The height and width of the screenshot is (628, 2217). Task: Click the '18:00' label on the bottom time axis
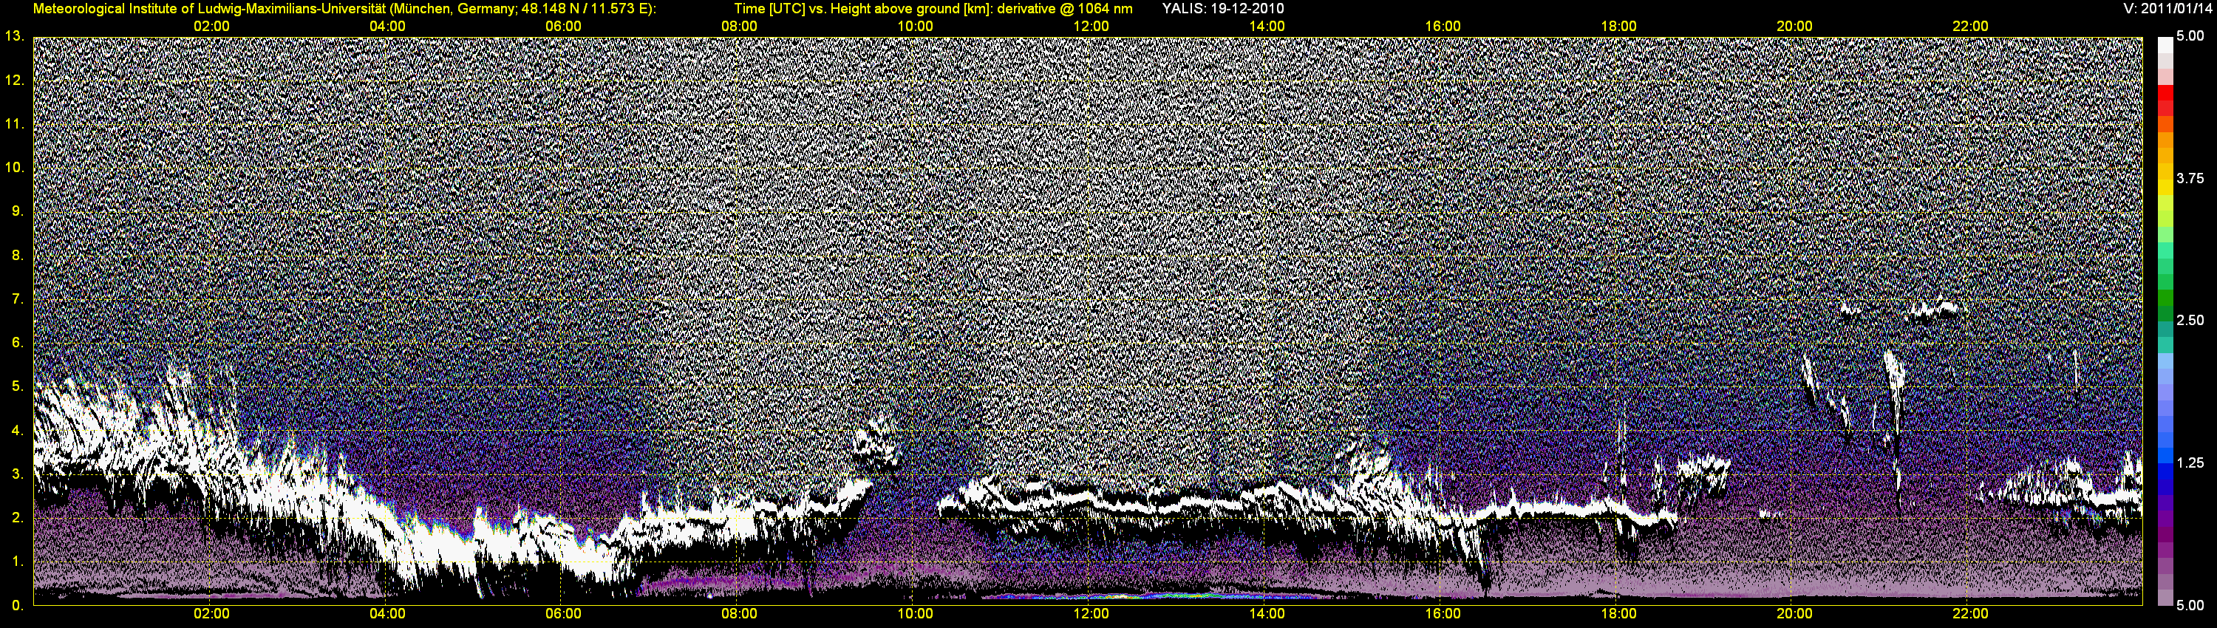point(1619,614)
